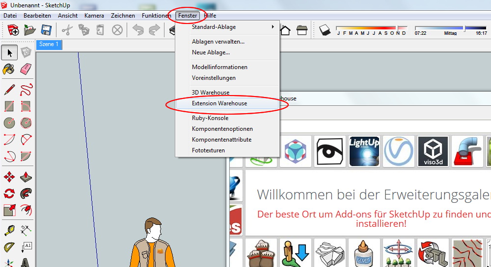Switch to the Szene 1 tab

(49, 45)
